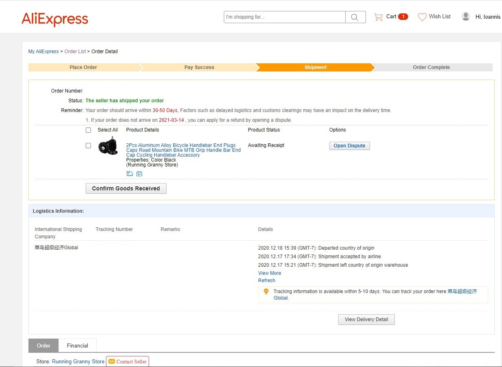Select the Order tab
Image resolution: width=502 pixels, height=367 pixels.
click(43, 345)
